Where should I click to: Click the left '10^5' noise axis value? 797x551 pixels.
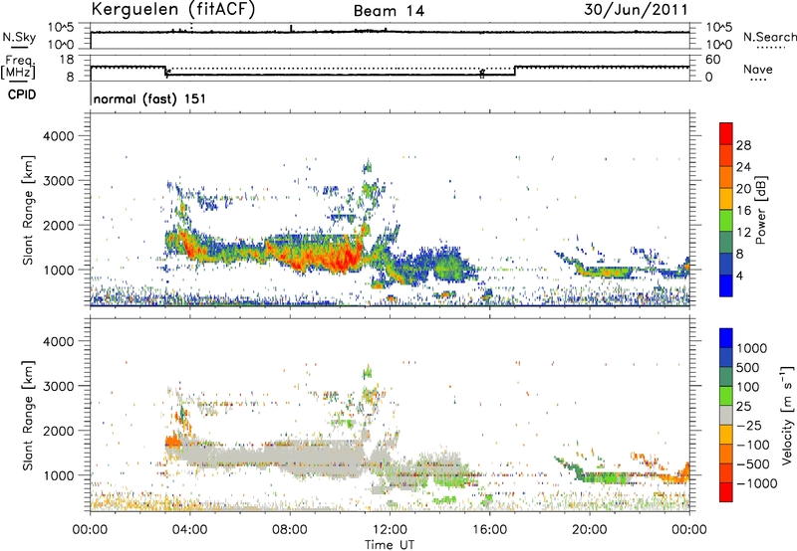point(61,28)
